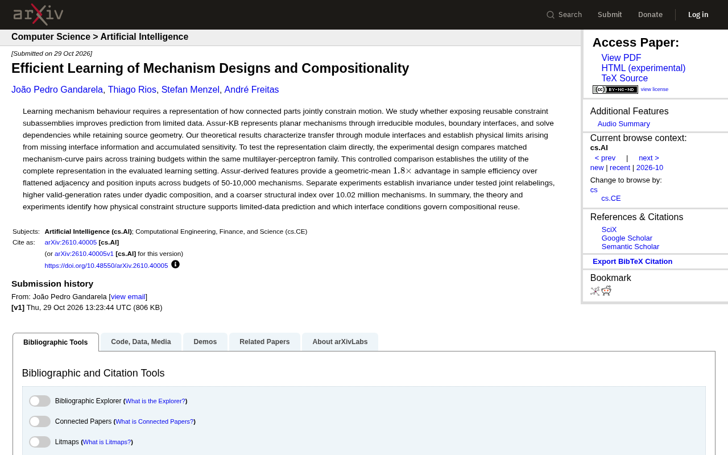Select the Demos tab
Screen dimensions: 728x455
point(205,342)
